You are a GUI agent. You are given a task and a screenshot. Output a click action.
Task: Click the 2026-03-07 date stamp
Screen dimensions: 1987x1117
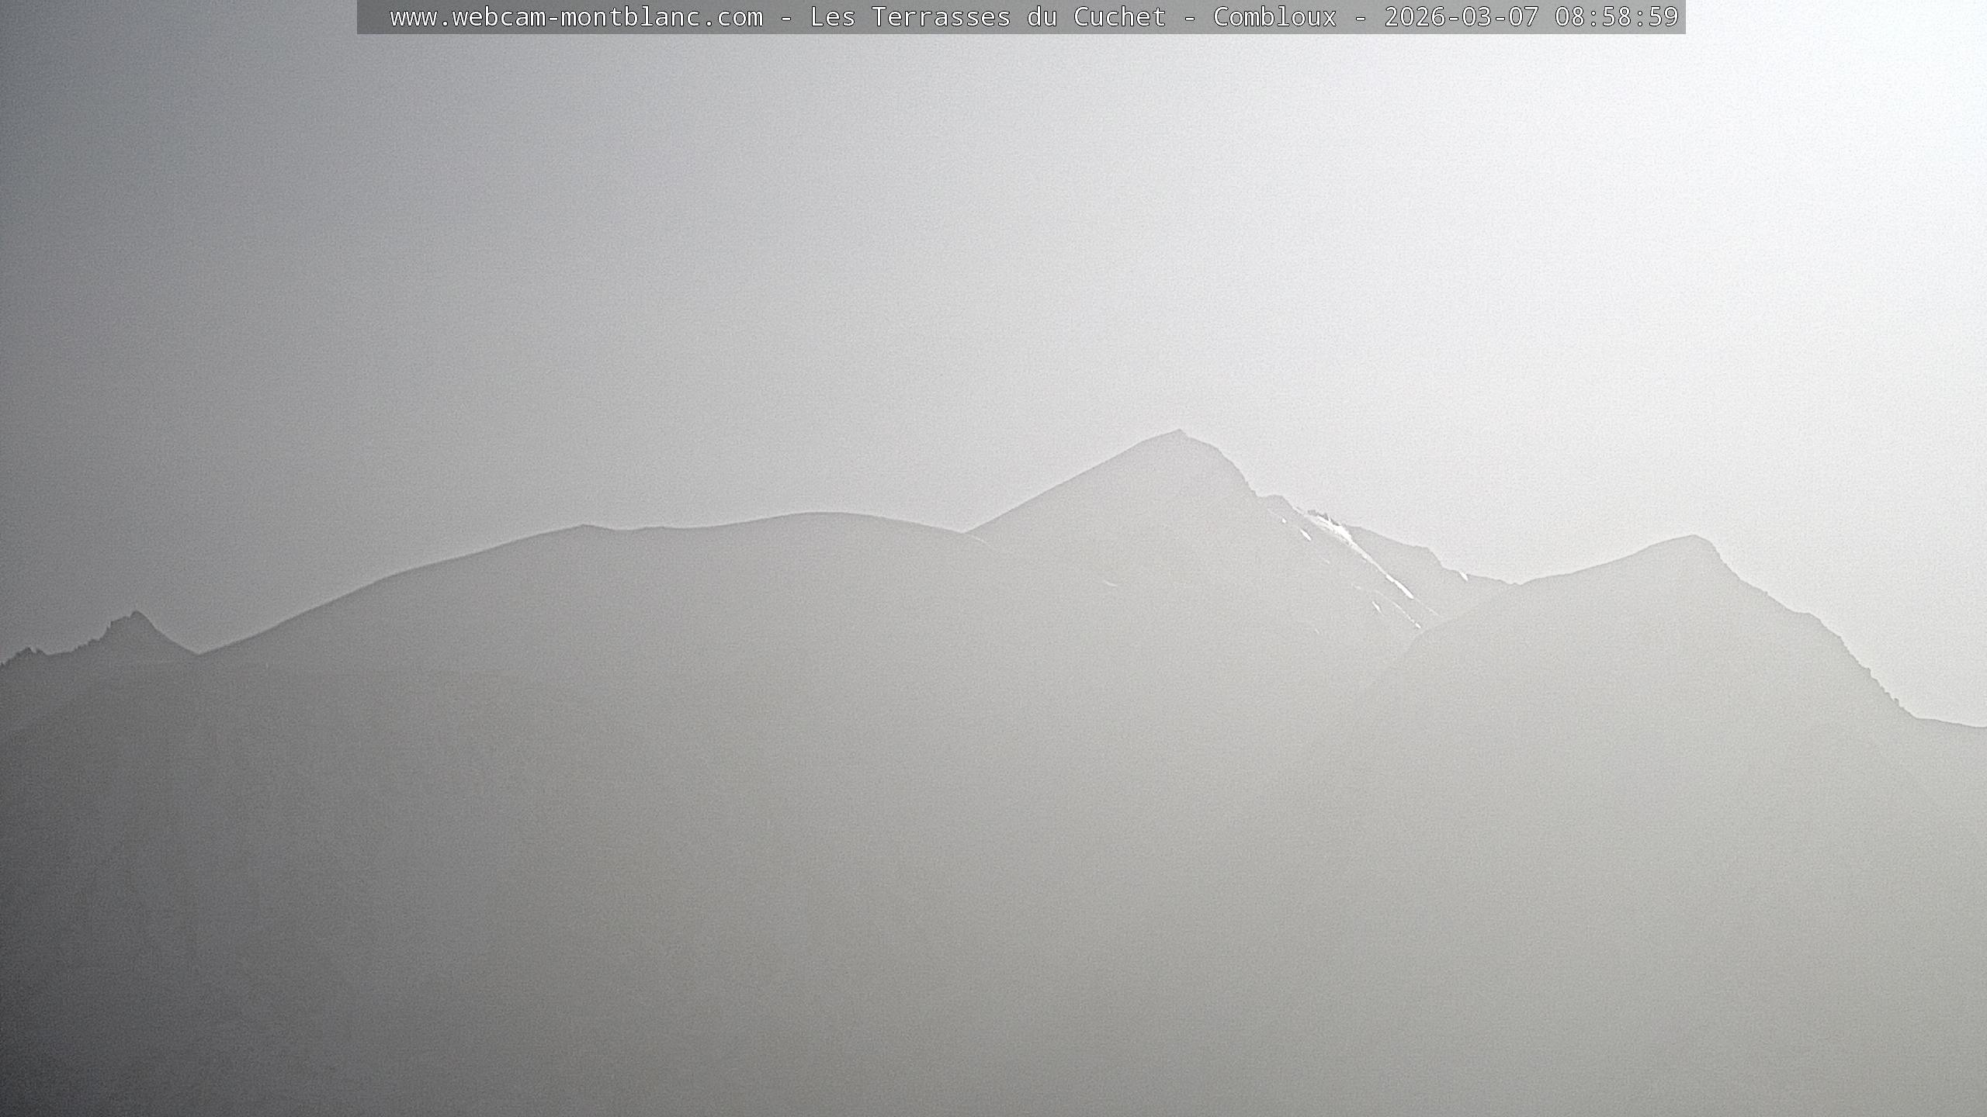click(x=1461, y=17)
